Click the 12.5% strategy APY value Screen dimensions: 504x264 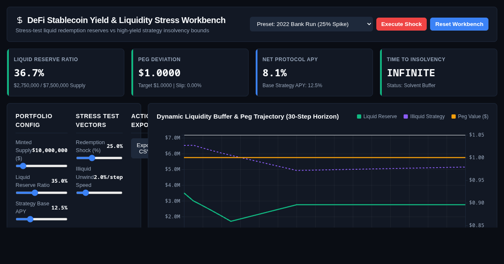(59, 207)
